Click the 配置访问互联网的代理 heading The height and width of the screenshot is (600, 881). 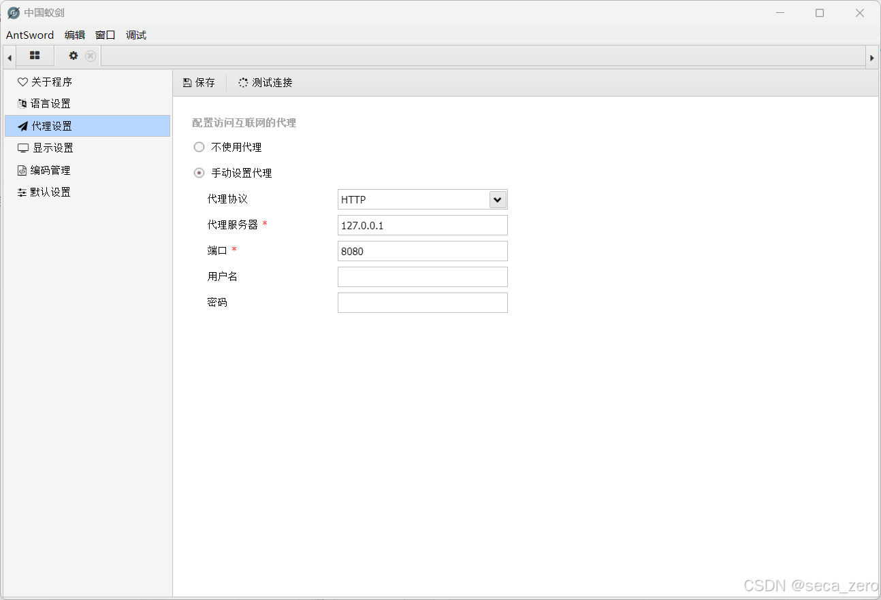pos(244,123)
